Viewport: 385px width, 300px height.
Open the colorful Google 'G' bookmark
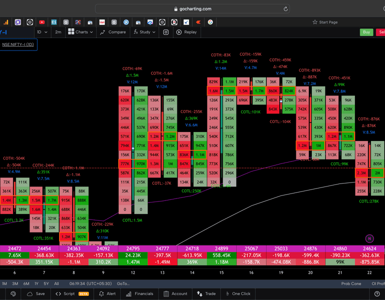pyautogui.click(x=210, y=22)
